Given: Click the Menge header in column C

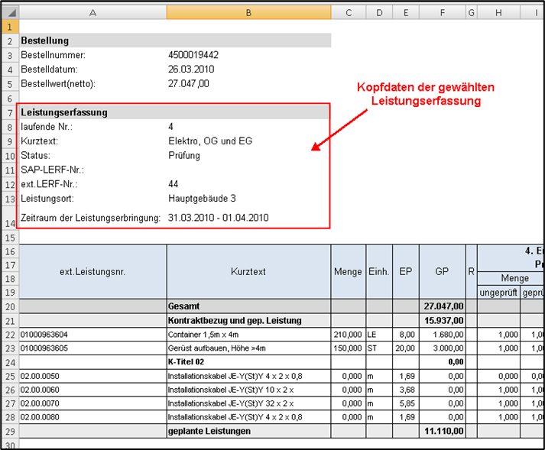Looking at the screenshot, I should (x=348, y=271).
